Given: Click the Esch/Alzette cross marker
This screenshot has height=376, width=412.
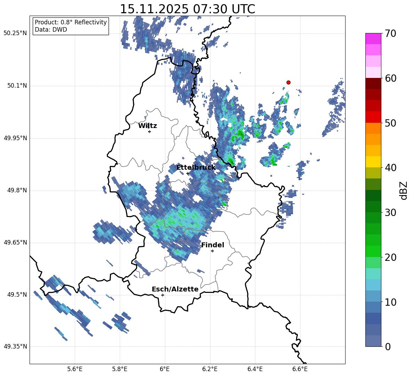Looking at the screenshot, I should [163, 295].
